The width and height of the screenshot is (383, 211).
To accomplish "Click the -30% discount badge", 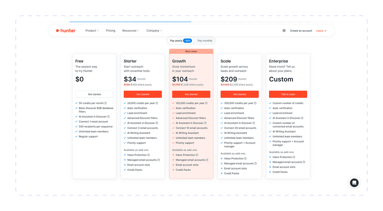I will pyautogui.click(x=188, y=41).
